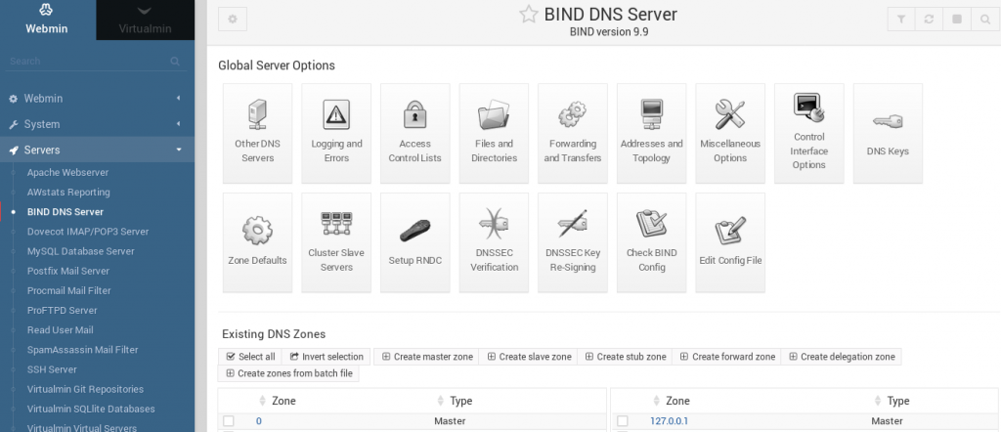The height and width of the screenshot is (432, 1001).
Task: Open Procmail Mail Filter
Action: (x=69, y=291)
